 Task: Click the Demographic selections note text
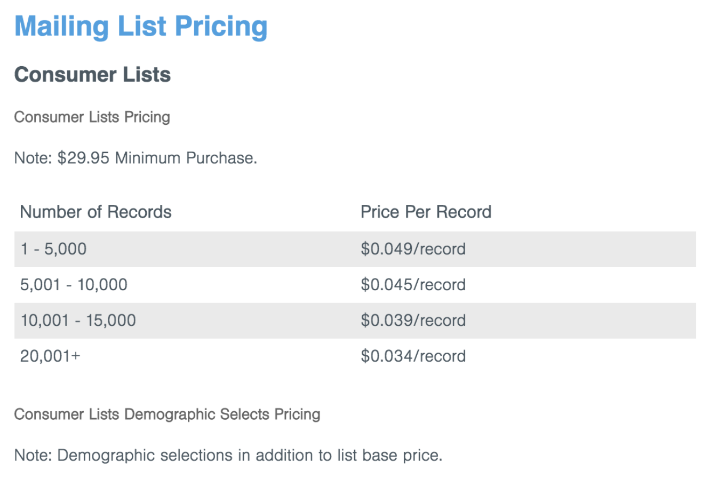228,455
